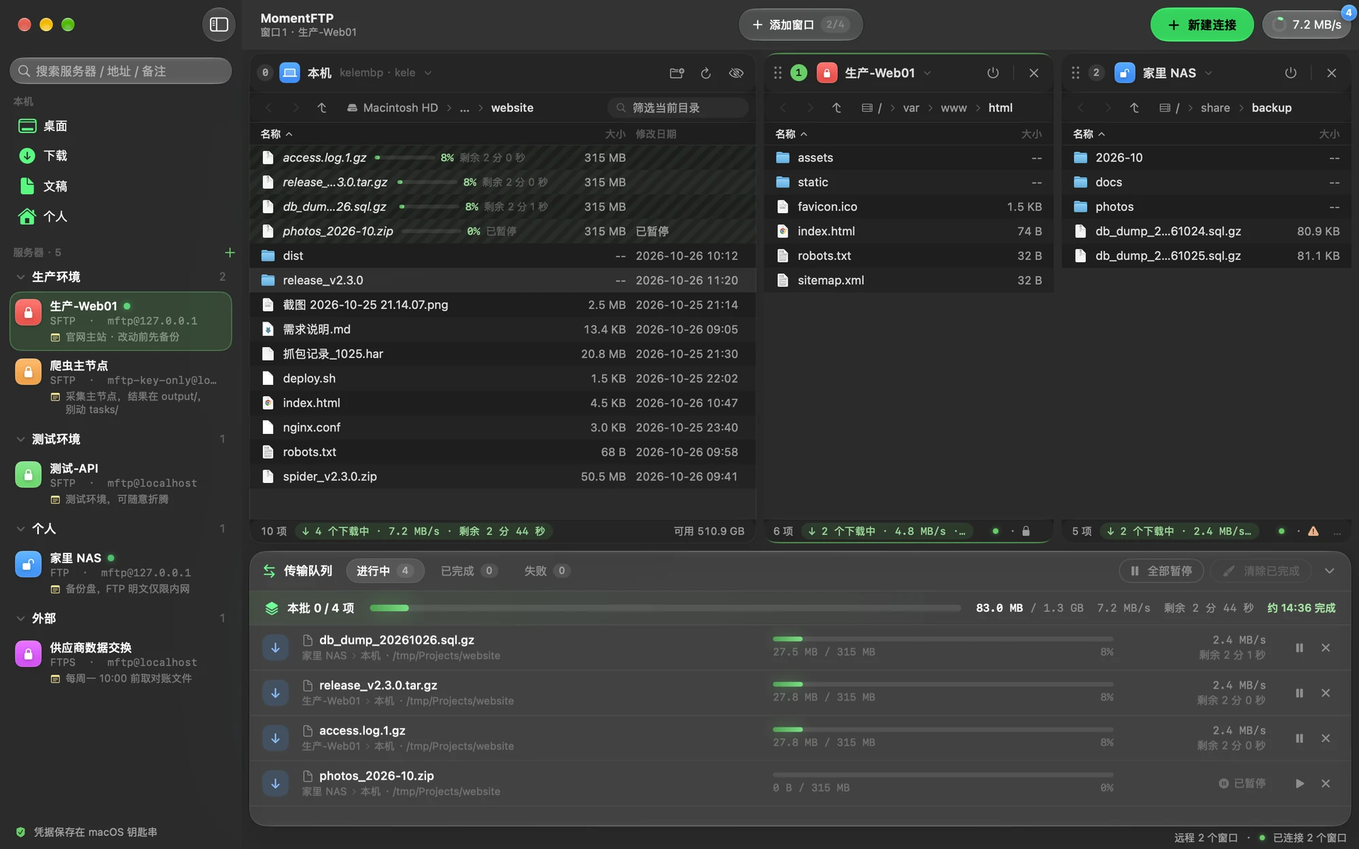
Task: Select 爬虫主节点 server in sidebar
Action: (x=121, y=387)
